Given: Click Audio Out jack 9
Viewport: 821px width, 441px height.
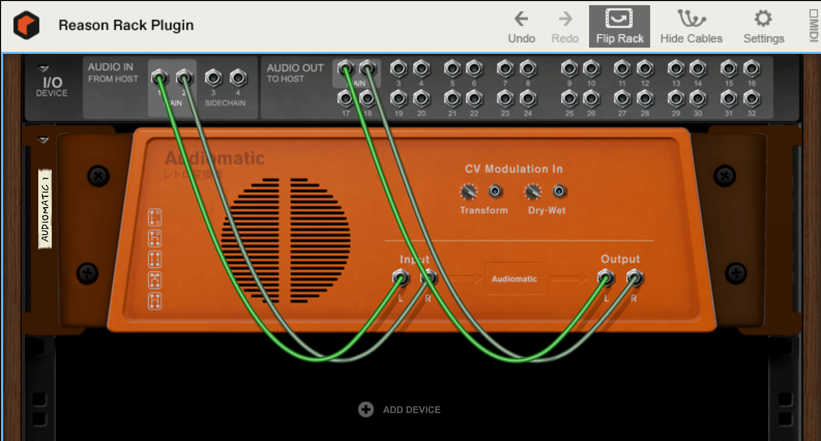Looking at the screenshot, I should pyautogui.click(x=569, y=68).
